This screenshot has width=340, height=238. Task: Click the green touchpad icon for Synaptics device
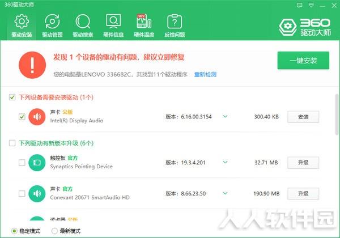[37, 163]
